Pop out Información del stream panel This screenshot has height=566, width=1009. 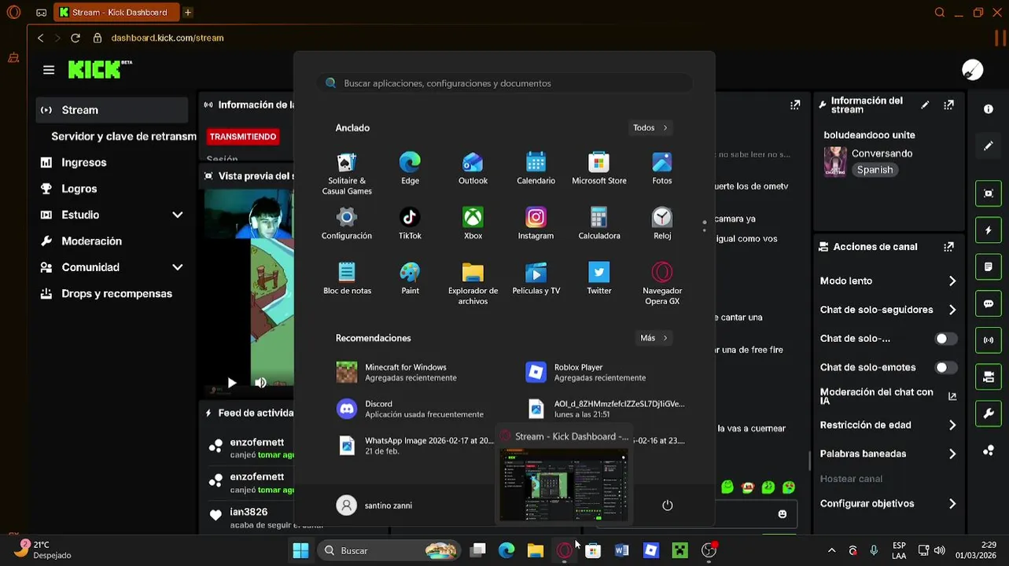(x=949, y=105)
